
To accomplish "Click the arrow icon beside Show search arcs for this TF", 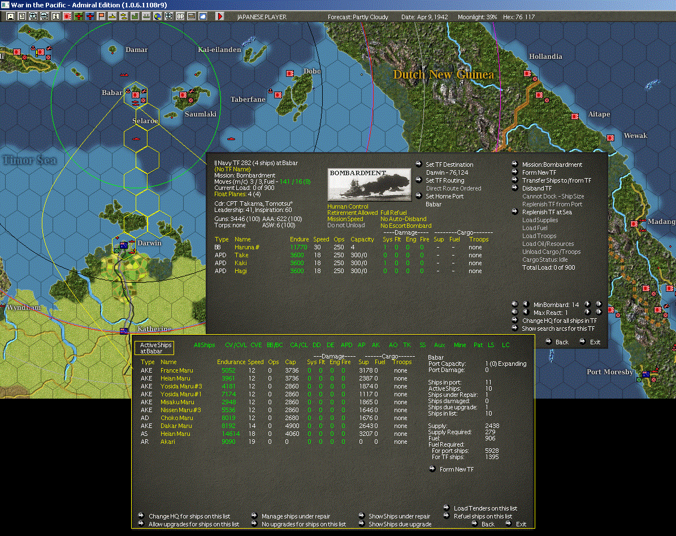I will [x=515, y=328].
